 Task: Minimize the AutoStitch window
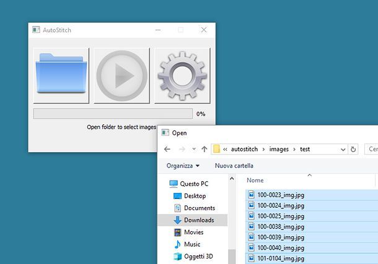[158, 30]
